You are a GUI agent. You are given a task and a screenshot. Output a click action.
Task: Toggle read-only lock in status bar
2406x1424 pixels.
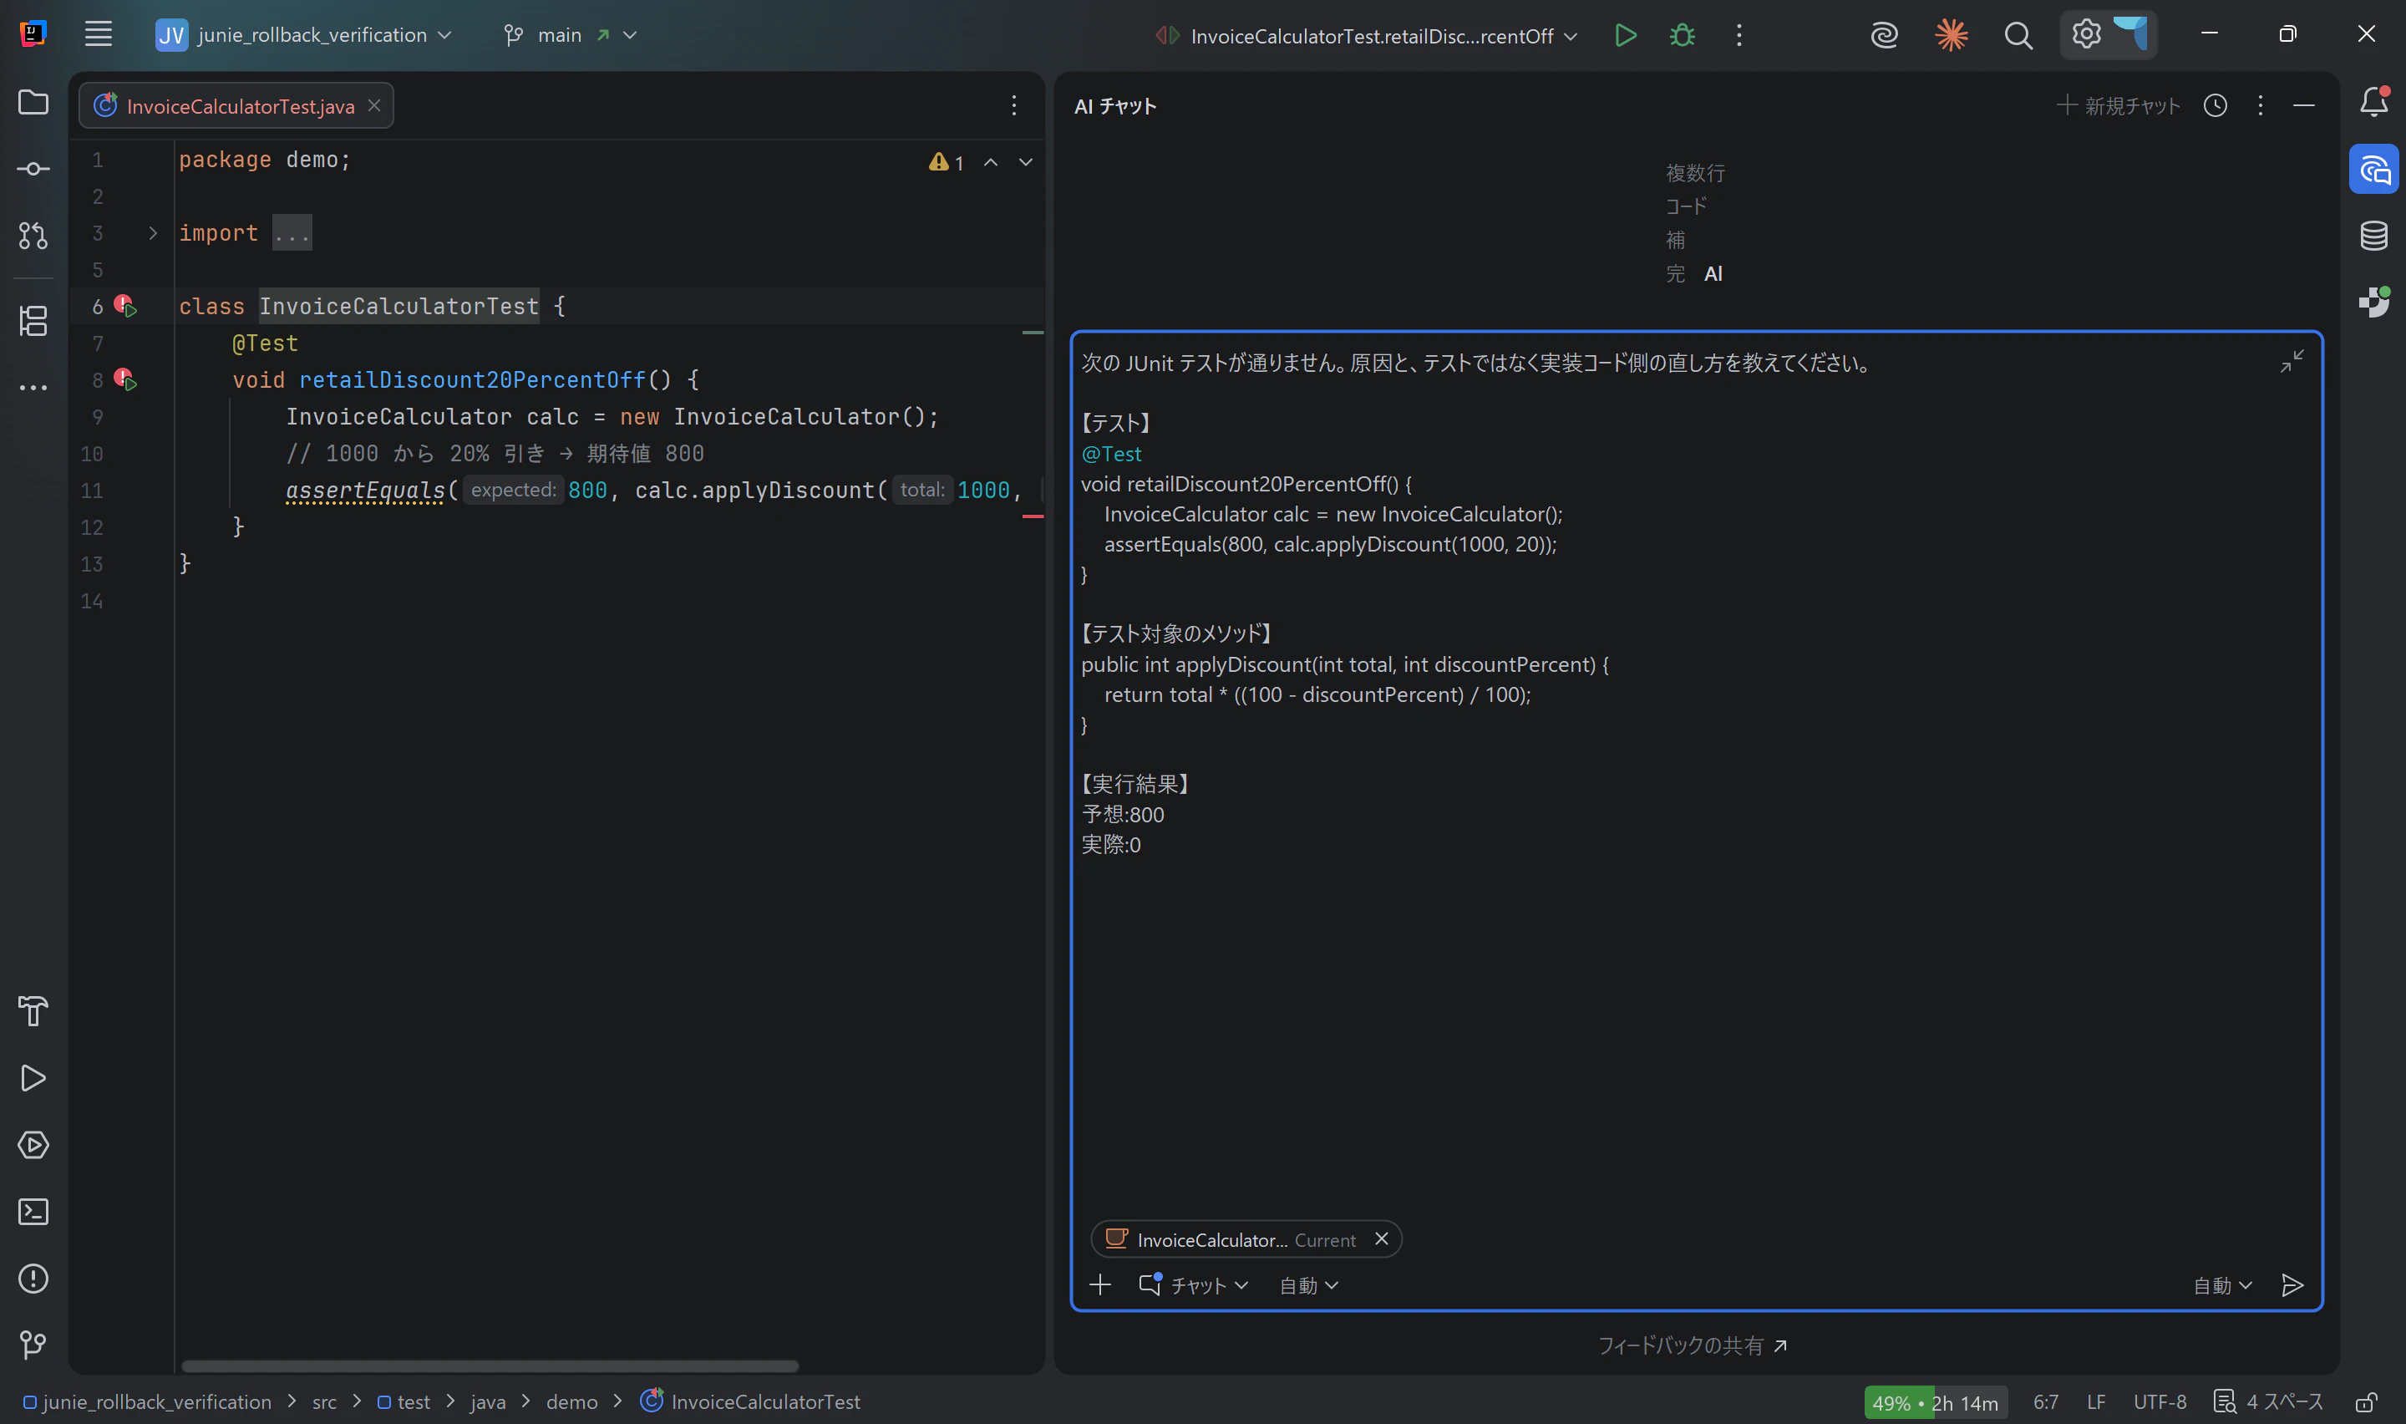pos(2366,1402)
